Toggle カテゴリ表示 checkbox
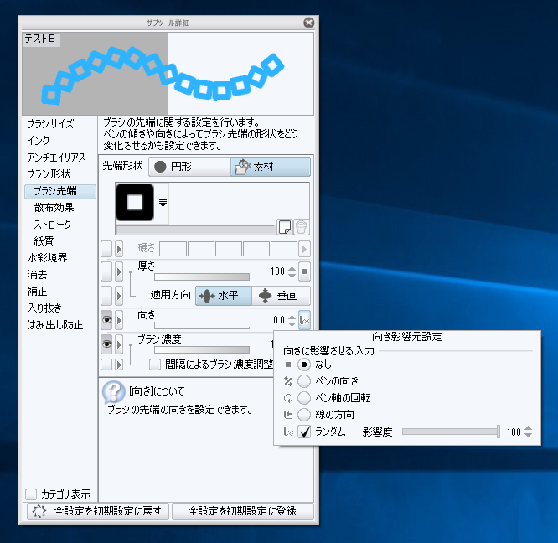 (31, 494)
